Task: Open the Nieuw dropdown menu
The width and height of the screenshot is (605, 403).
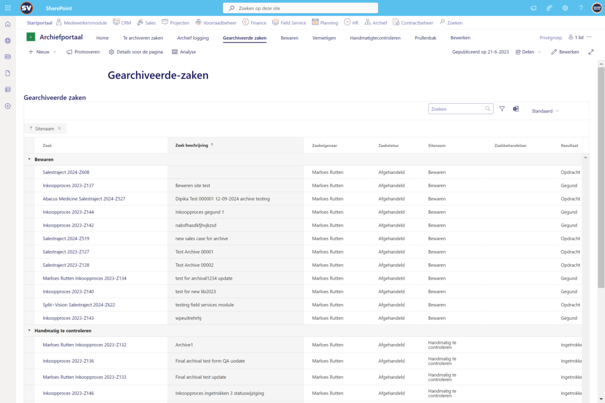Action: pyautogui.click(x=43, y=52)
